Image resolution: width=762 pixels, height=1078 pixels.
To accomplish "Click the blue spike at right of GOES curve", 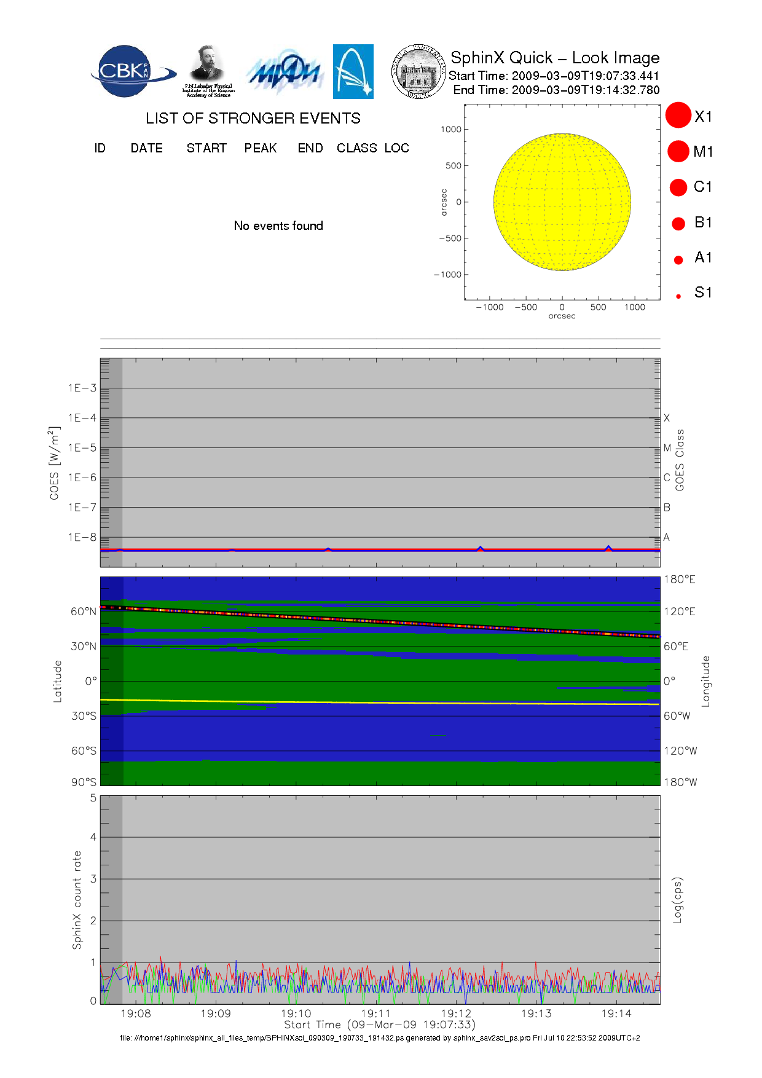I will click(608, 548).
